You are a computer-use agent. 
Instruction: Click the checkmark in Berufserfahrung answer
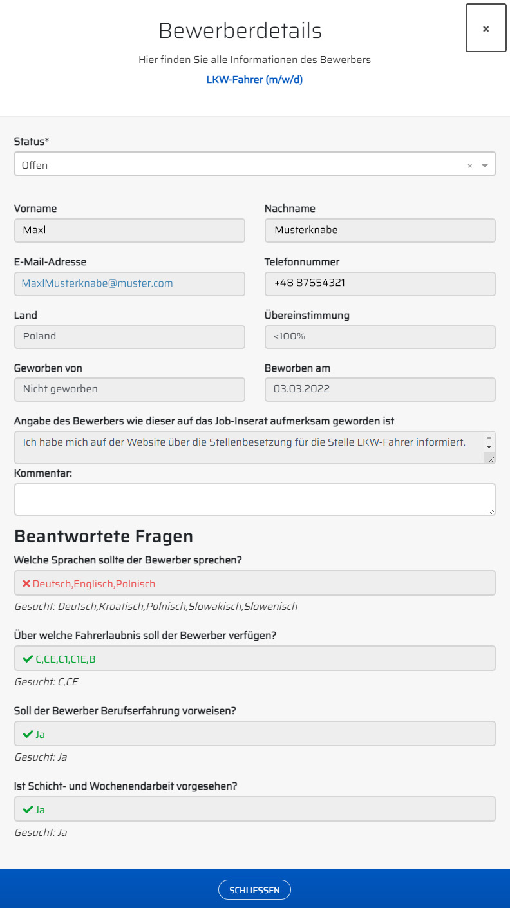(x=28, y=734)
